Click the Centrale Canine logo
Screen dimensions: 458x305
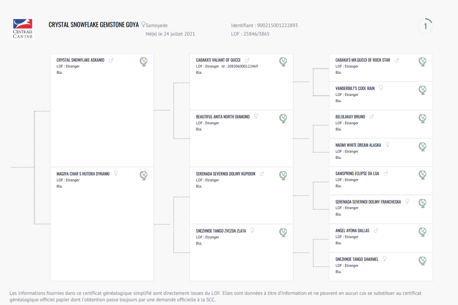(x=23, y=28)
